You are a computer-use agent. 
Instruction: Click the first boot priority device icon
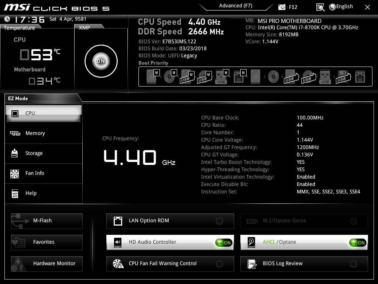[152, 77]
